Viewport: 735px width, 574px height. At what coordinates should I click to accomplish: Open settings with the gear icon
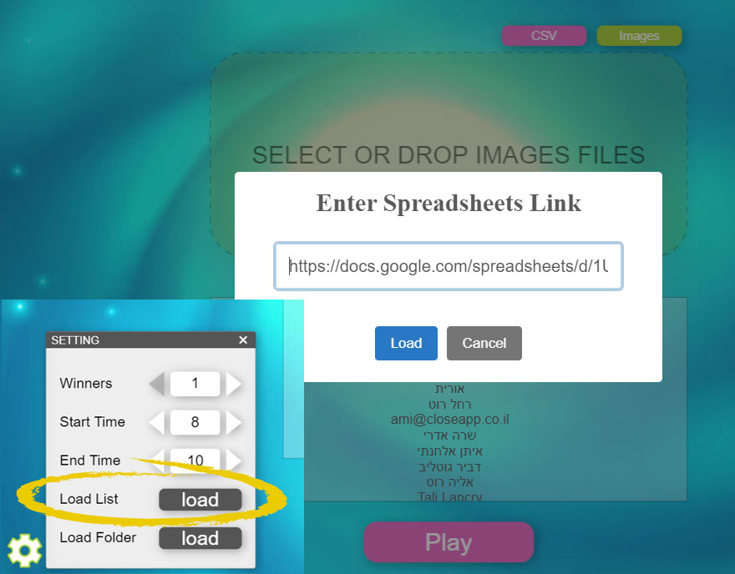[24, 549]
